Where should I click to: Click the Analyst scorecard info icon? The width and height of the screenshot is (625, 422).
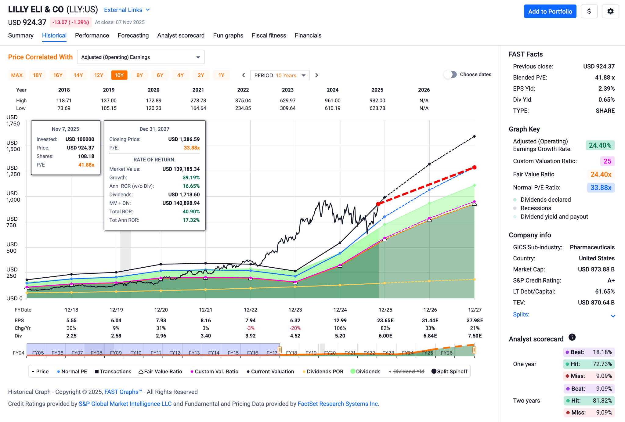572,337
